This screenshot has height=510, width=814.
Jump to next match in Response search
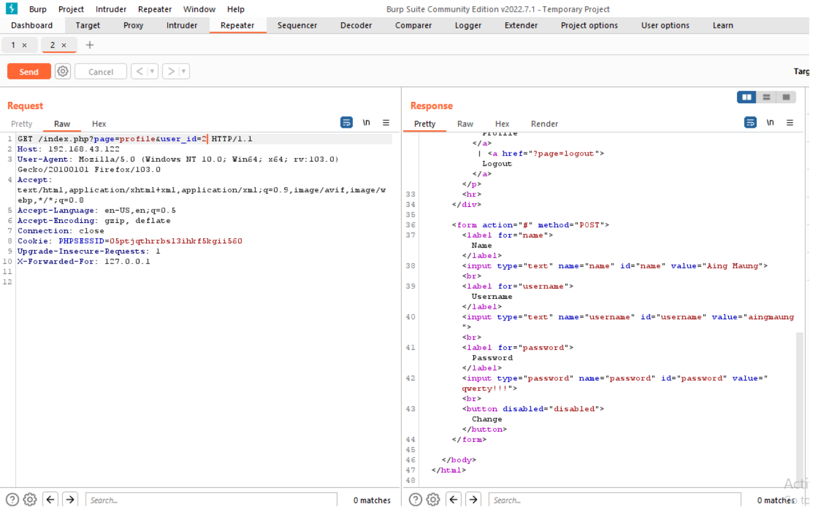(x=473, y=500)
